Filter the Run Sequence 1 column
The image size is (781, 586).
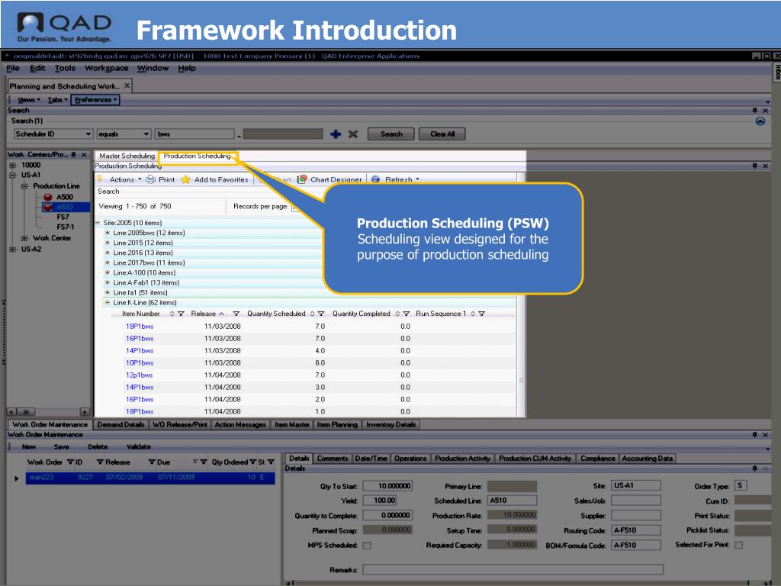482,314
